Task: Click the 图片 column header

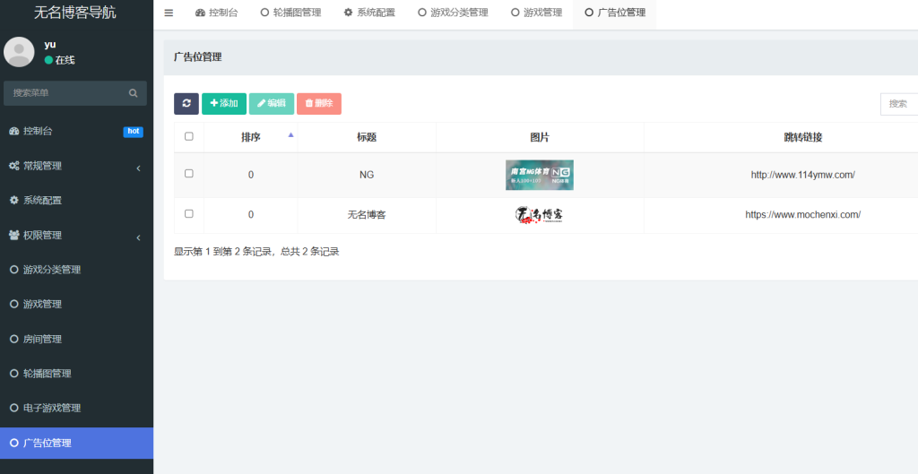Action: [x=540, y=137]
